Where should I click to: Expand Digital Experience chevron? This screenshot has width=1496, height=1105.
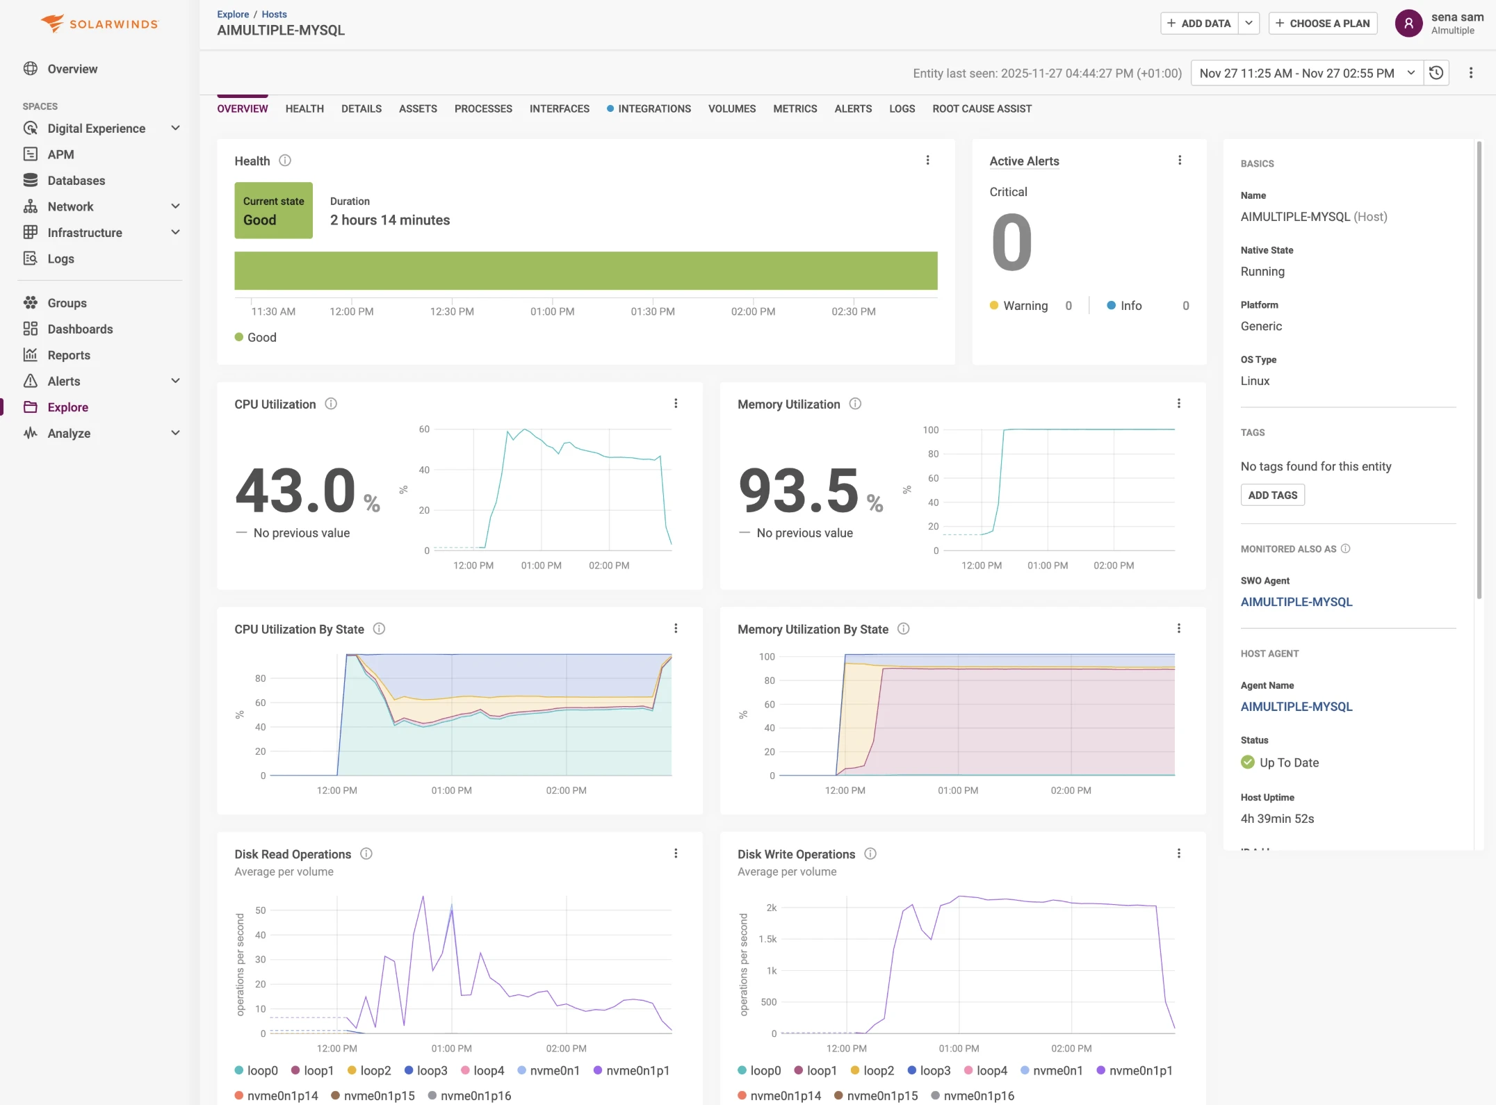coord(175,128)
